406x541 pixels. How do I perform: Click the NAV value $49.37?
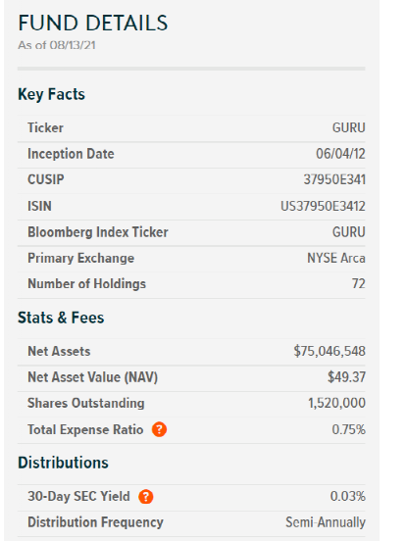(346, 377)
